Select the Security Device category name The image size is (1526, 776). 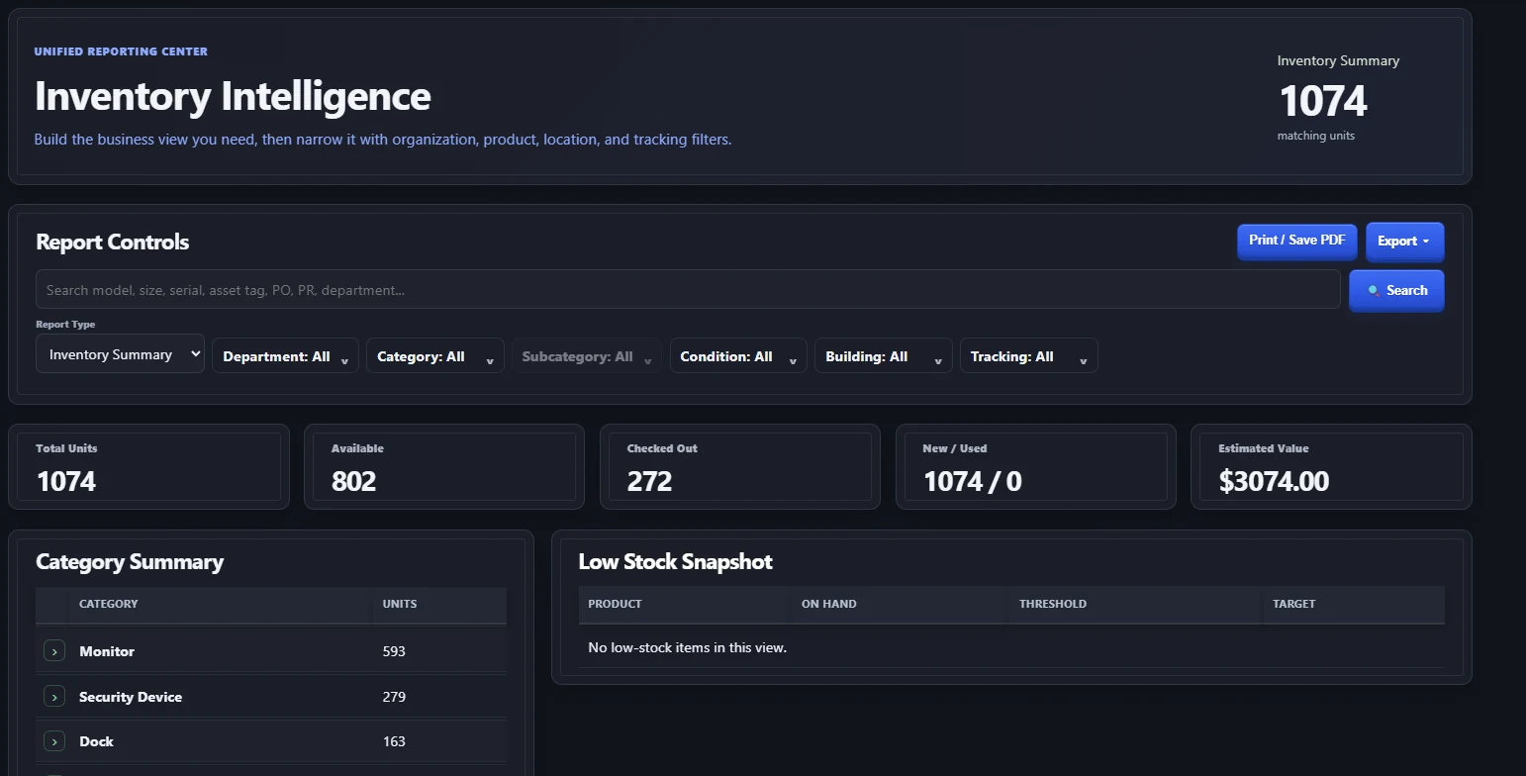(131, 697)
